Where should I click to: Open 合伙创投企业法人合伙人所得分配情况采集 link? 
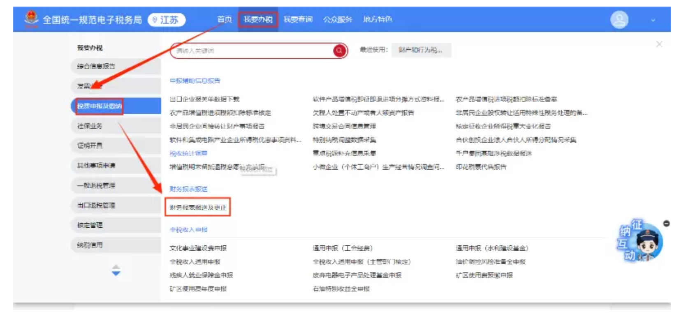[516, 140]
